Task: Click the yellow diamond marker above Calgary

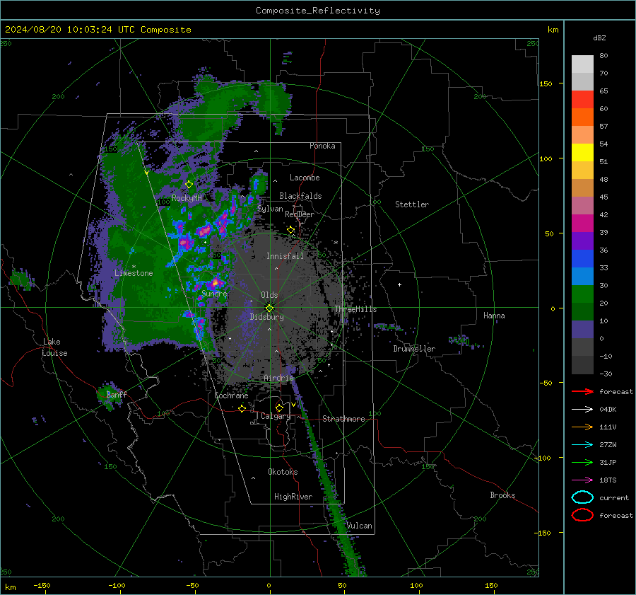Action: click(279, 408)
